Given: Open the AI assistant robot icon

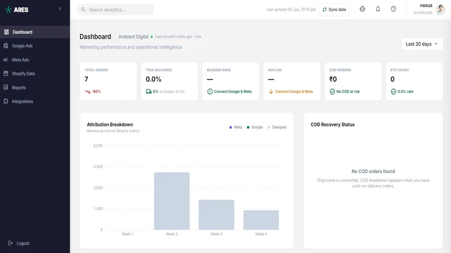Looking at the screenshot, I should [362, 9].
